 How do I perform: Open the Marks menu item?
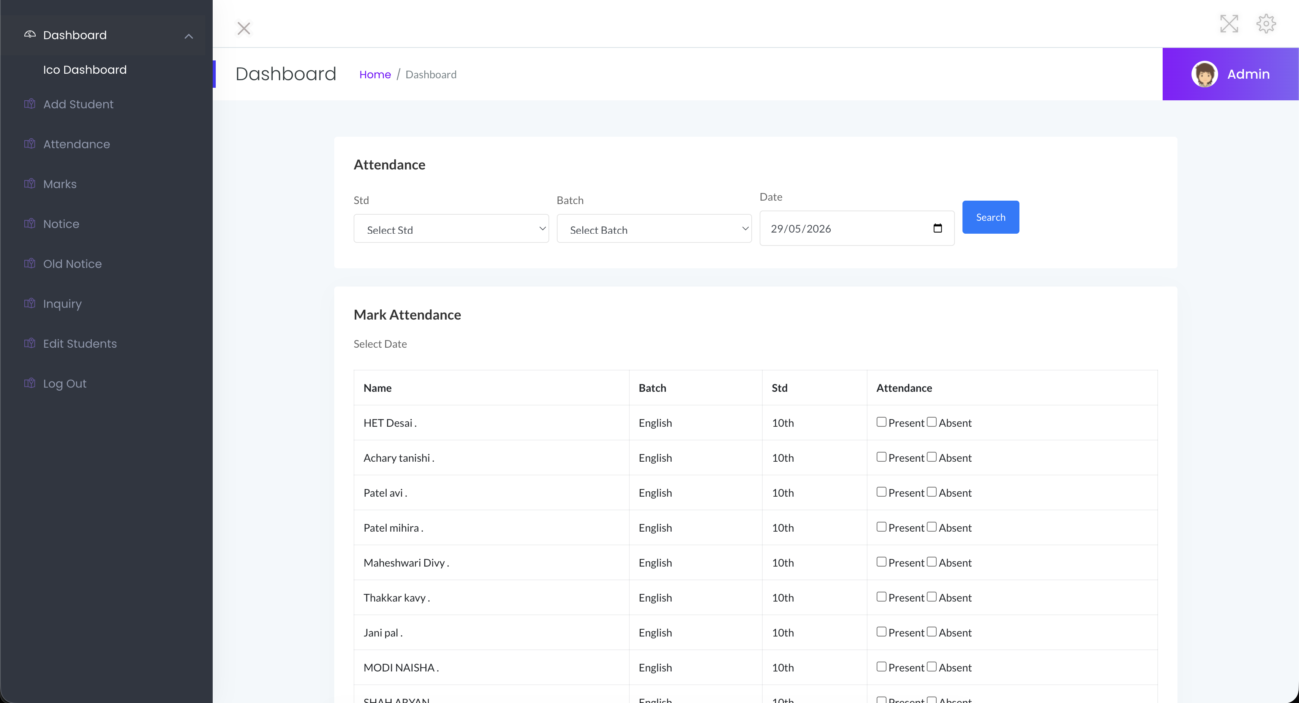click(x=60, y=184)
